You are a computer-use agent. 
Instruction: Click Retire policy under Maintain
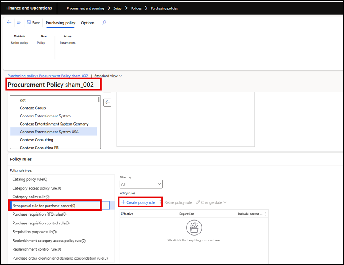click(x=19, y=43)
